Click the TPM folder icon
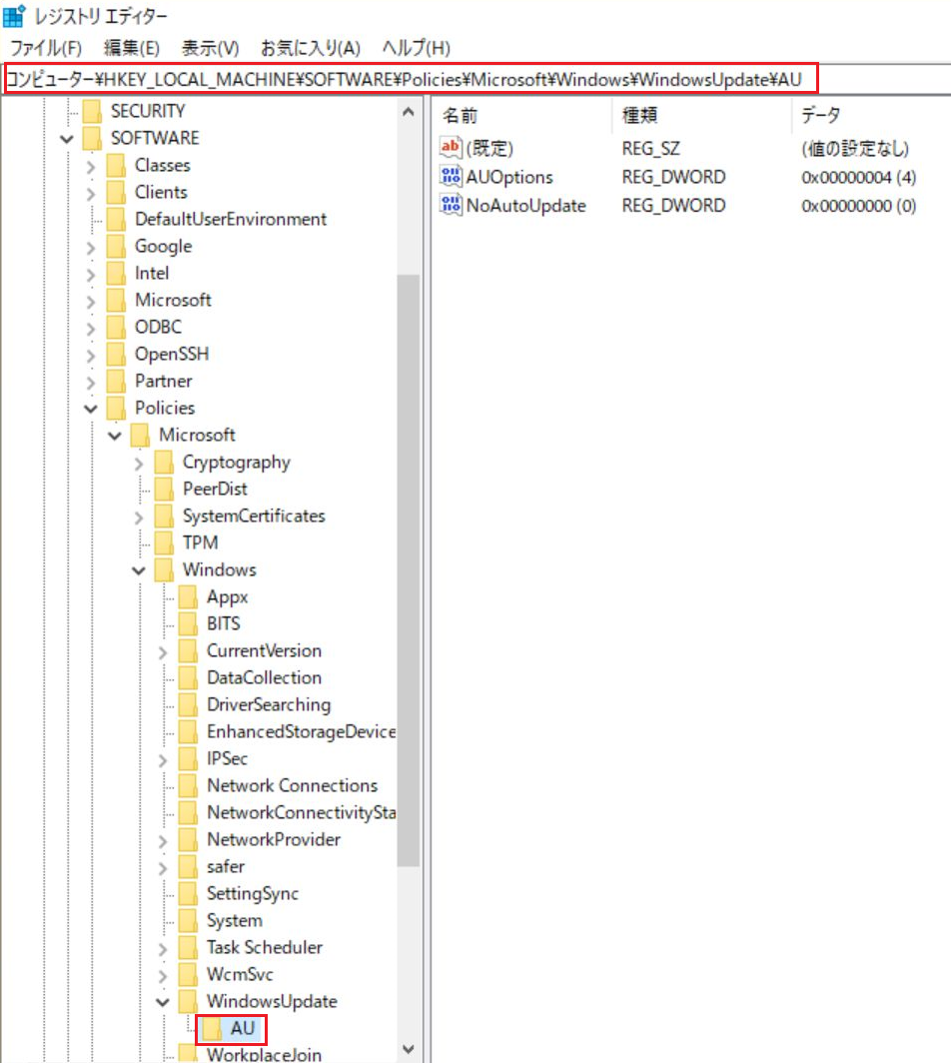Image resolution: width=951 pixels, height=1063 pixels. pyautogui.click(x=165, y=543)
